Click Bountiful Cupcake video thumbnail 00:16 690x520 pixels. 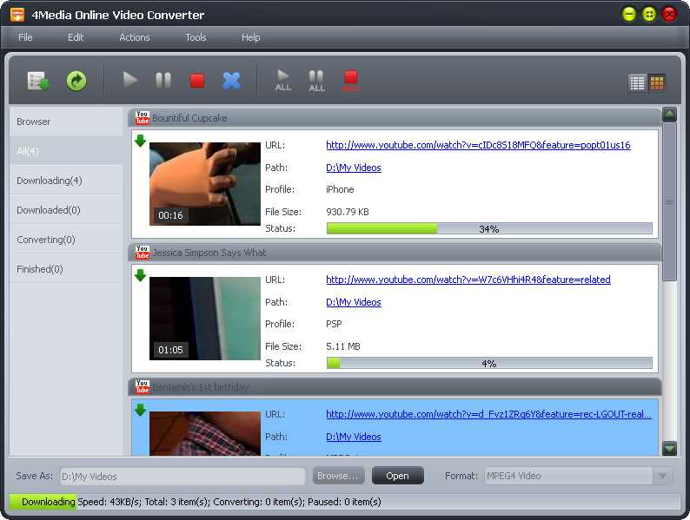click(x=205, y=184)
